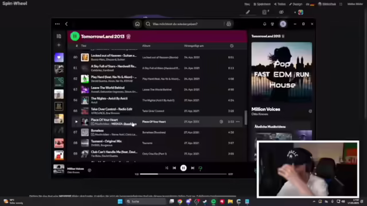Viewport: 367px width, 206px height.
Task: Open Spotify notifications bell
Action: coord(264,24)
